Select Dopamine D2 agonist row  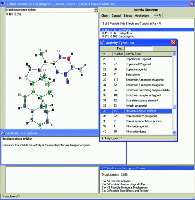136,64
